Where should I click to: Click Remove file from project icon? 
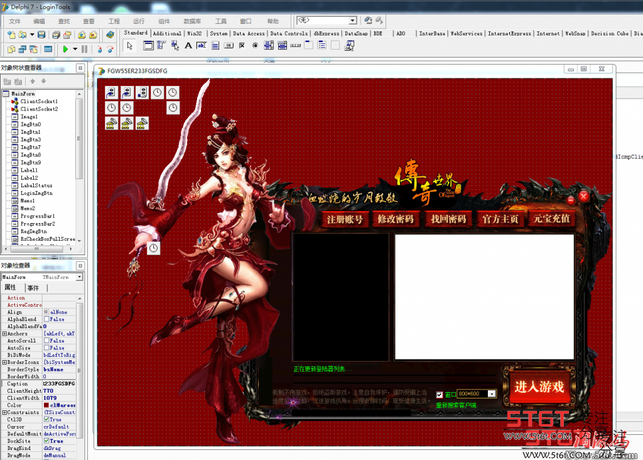[x=93, y=35]
